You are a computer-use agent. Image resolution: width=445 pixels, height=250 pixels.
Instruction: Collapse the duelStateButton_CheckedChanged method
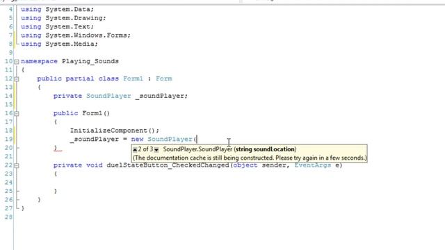[x=17, y=165]
